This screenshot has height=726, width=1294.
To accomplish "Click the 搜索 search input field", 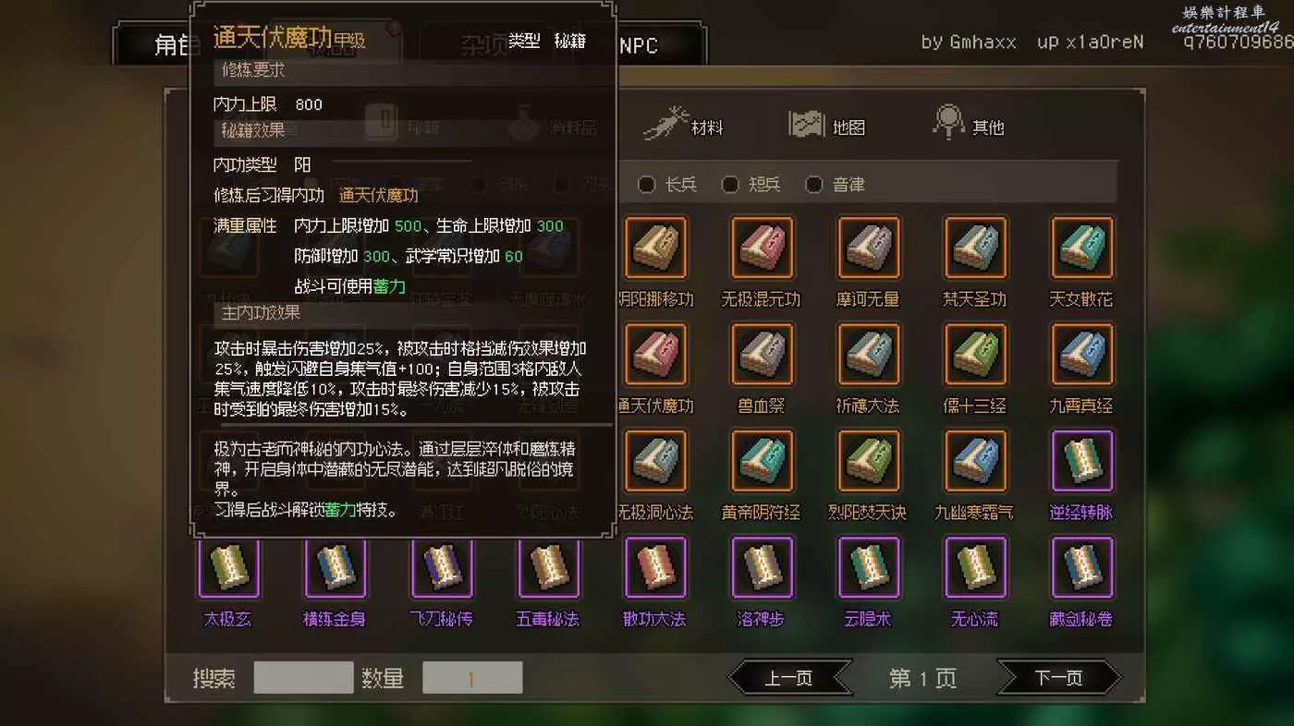I will coord(303,678).
